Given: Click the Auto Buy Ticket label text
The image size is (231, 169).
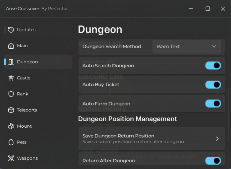Looking at the screenshot, I should pos(101,85).
